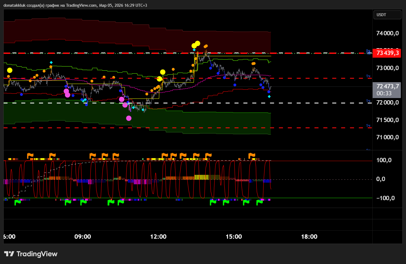
Task: Click the 100,0 oscillator scale label
Action: 384,160
